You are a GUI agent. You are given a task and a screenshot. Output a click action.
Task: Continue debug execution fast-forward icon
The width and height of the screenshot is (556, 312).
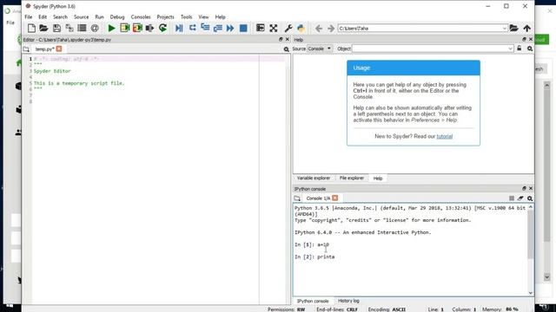230,28
